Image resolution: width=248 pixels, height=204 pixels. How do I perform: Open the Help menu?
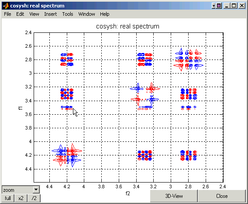[x=104, y=14]
